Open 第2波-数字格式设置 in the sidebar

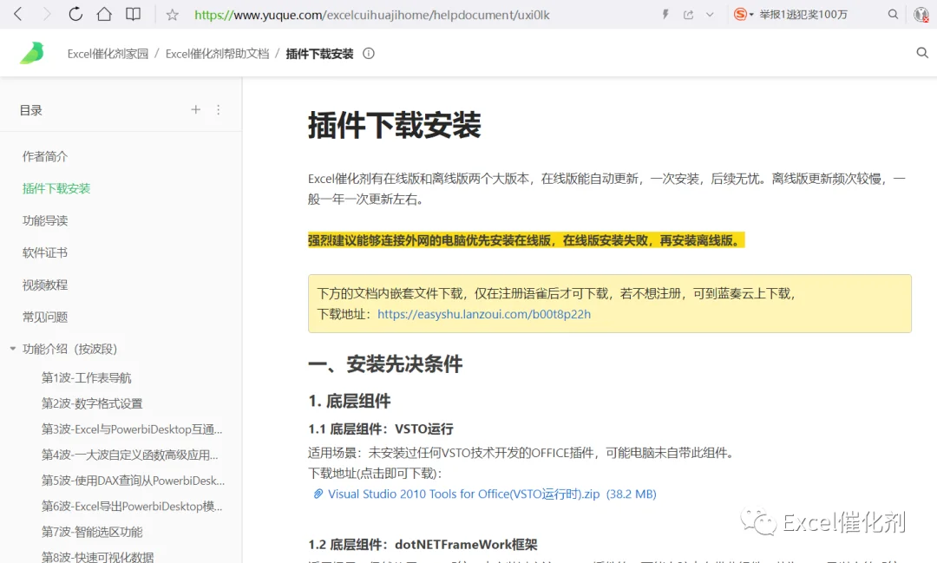point(92,403)
